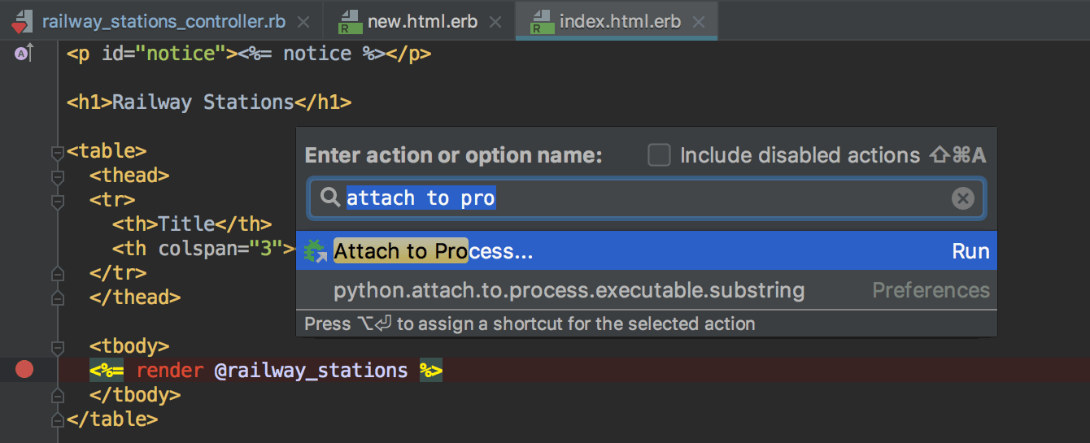Click the red breakpoint dot in the gutter

point(24,370)
